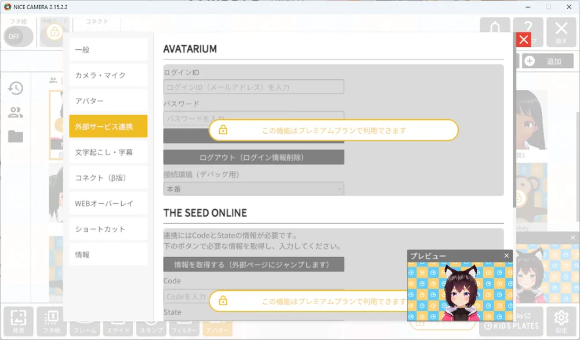Open the フタ絵 tool in bottom bar
The height and width of the screenshot is (340, 580).
(52, 323)
